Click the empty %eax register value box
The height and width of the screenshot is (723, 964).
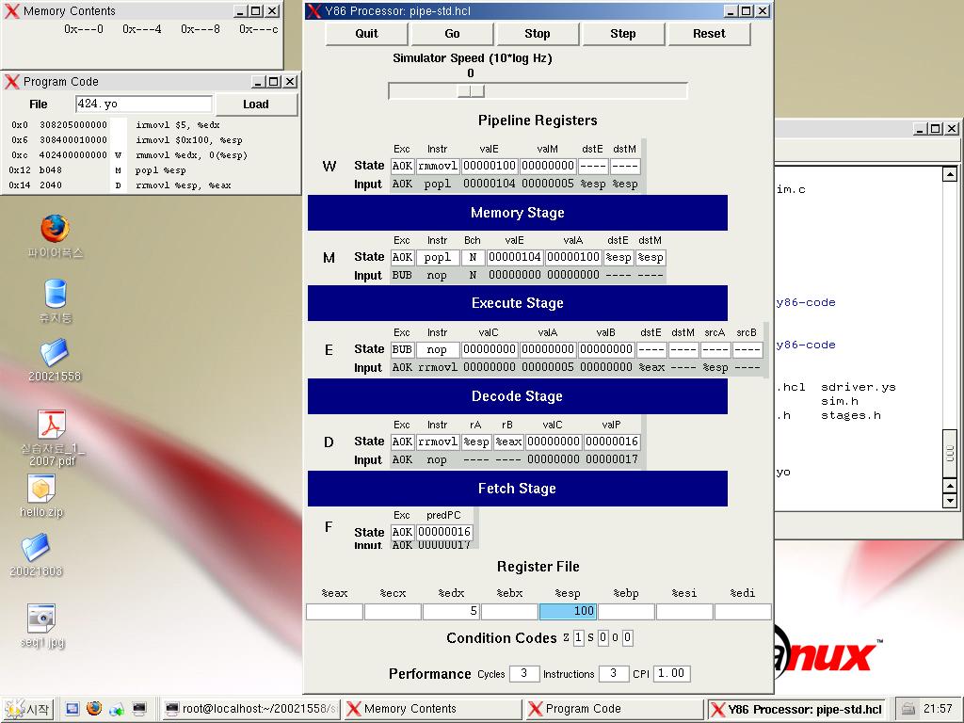(x=334, y=611)
